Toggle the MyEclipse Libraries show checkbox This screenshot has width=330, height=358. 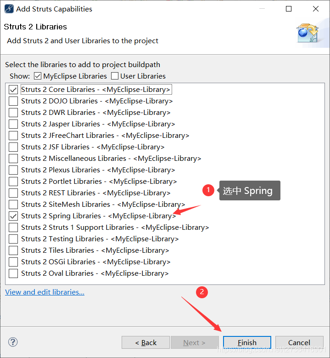click(x=37, y=76)
